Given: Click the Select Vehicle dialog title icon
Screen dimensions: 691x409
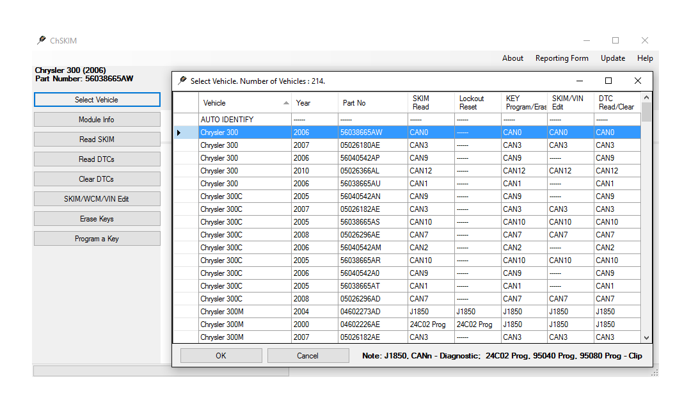Looking at the screenshot, I should tap(182, 81).
